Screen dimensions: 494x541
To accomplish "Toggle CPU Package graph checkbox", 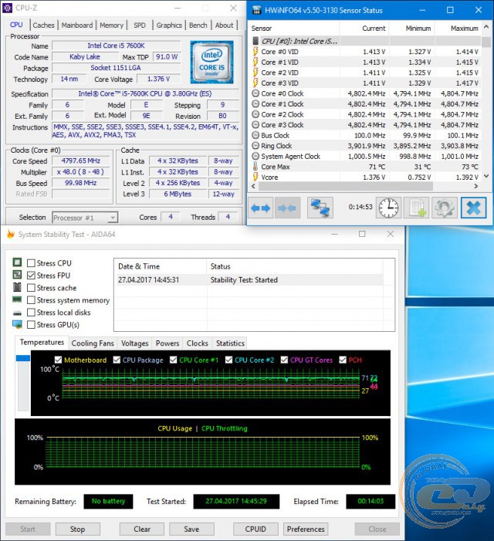I will (x=117, y=360).
